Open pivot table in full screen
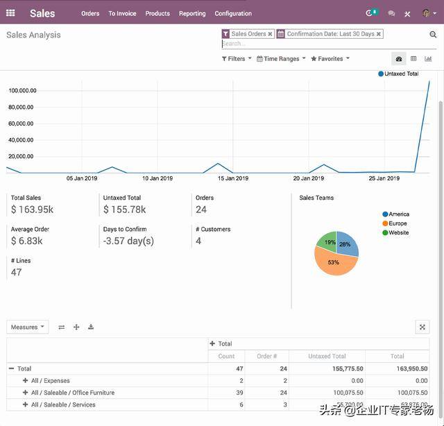 [422, 327]
